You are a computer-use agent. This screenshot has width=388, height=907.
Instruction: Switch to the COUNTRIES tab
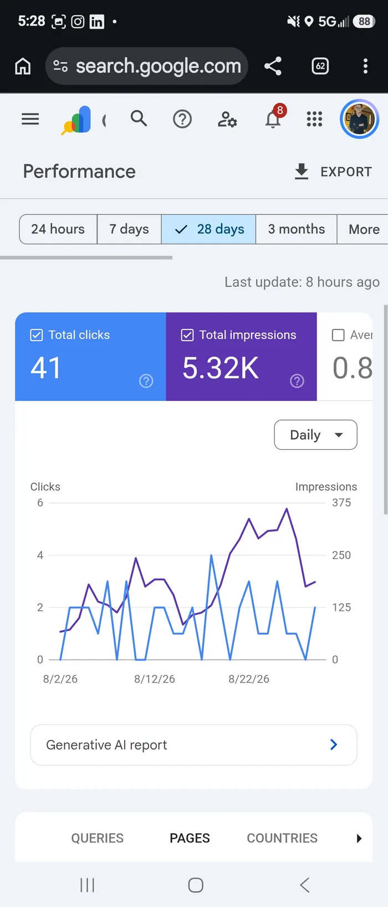click(x=282, y=838)
